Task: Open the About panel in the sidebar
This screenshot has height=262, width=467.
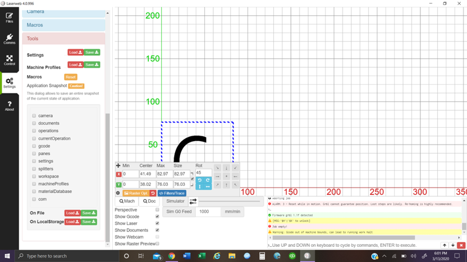Action: (9, 106)
